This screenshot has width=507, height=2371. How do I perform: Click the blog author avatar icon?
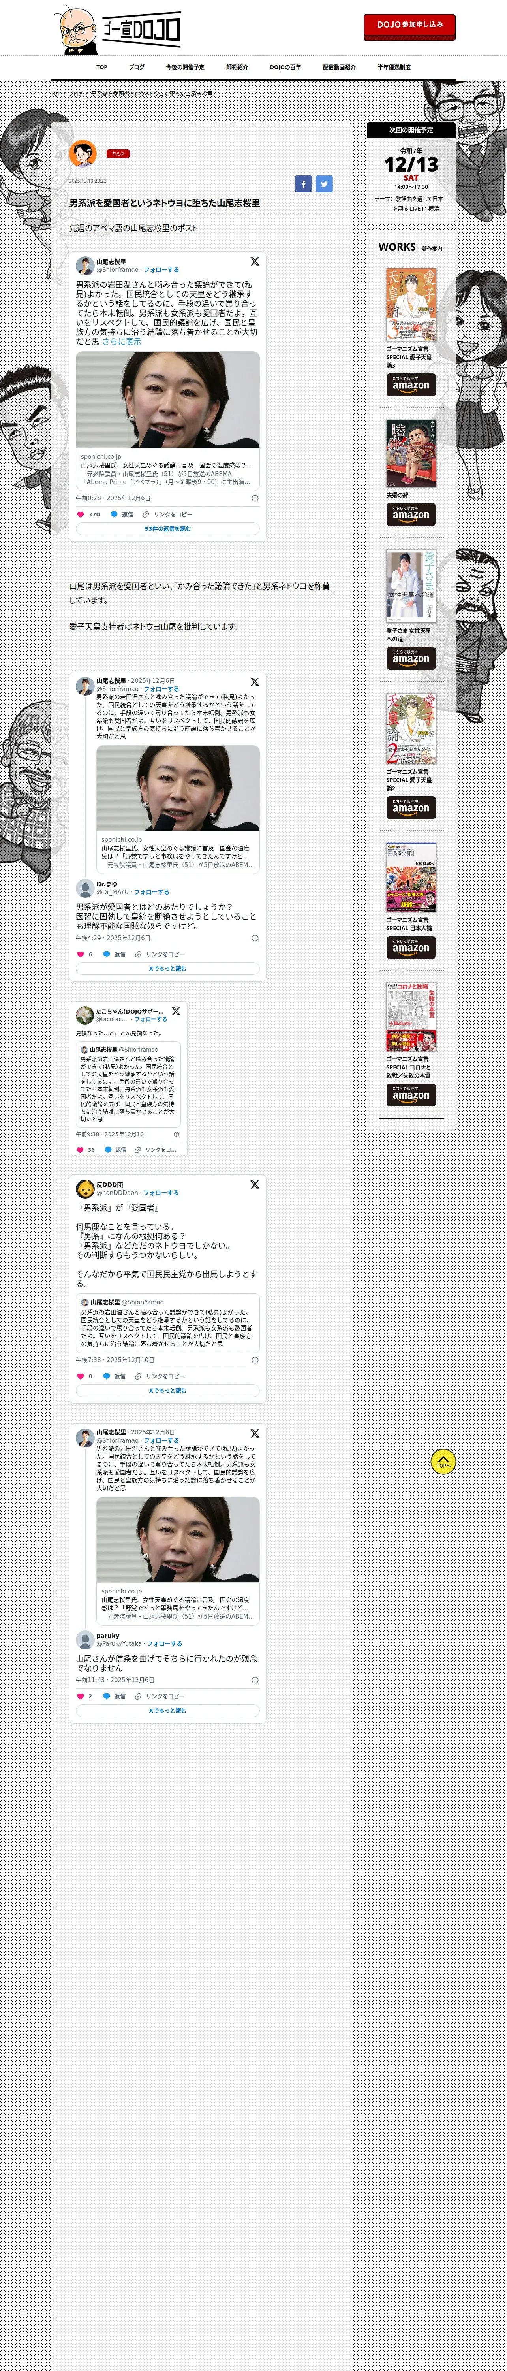(x=83, y=153)
